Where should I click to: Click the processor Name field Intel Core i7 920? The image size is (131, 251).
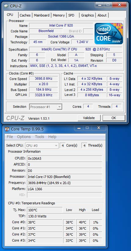point(61,25)
